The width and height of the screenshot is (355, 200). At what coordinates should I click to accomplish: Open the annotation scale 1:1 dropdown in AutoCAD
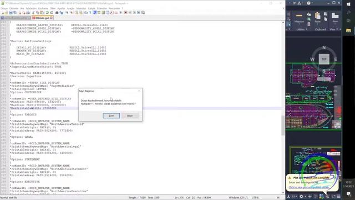click(x=294, y=196)
